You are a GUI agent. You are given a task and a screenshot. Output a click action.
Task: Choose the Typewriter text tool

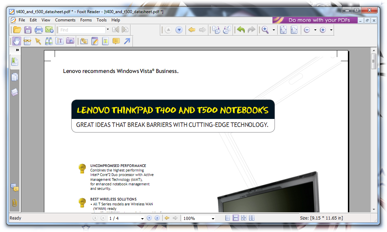point(105,41)
